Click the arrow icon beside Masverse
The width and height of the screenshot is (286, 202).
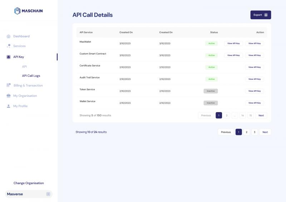[x=48, y=194]
